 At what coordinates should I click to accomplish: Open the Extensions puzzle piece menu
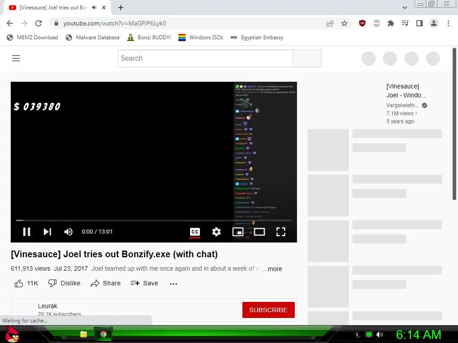(390, 23)
